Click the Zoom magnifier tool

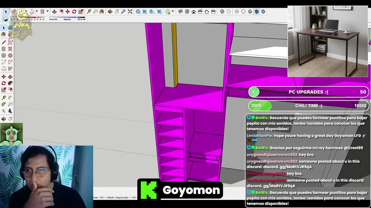pyautogui.click(x=123, y=12)
